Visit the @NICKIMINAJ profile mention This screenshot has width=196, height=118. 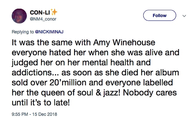49,32
